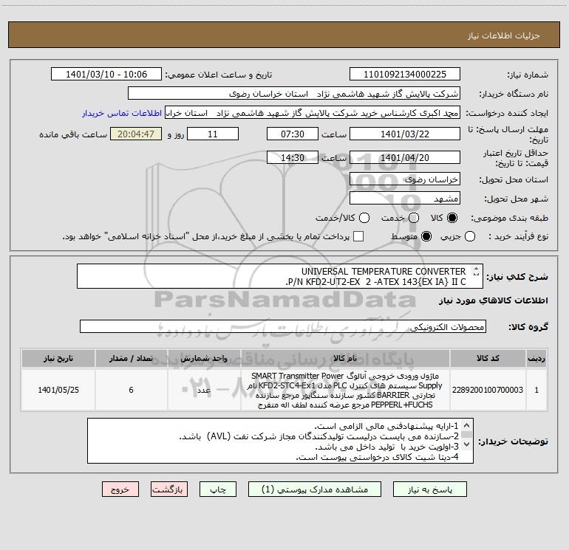Click product code 2289200100700003 cell
Screen dimensions: 569x550
(x=488, y=390)
